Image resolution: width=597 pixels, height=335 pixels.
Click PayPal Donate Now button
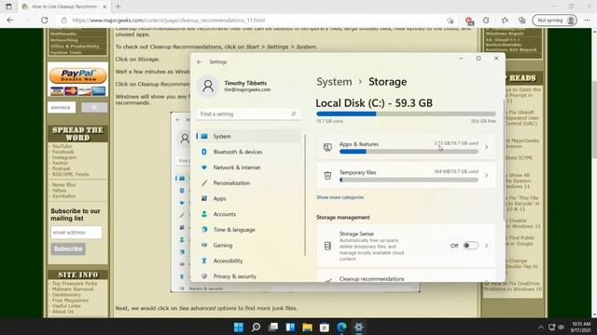click(x=78, y=75)
